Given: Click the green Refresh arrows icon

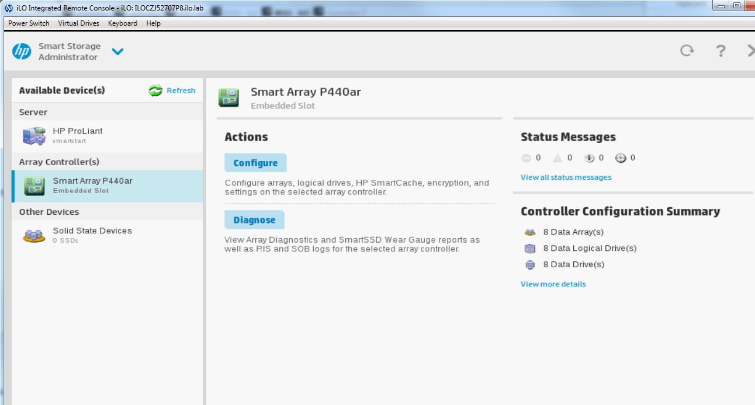Looking at the screenshot, I should [x=155, y=90].
